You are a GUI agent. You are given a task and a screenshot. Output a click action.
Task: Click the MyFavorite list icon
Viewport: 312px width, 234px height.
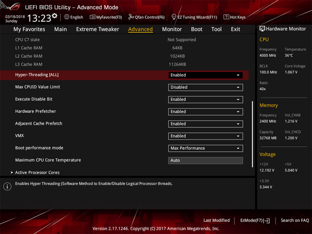coord(92,17)
